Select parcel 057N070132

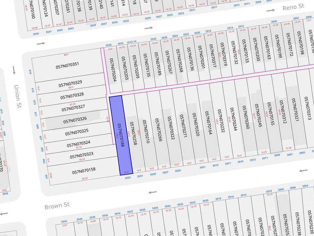pos(235,52)
